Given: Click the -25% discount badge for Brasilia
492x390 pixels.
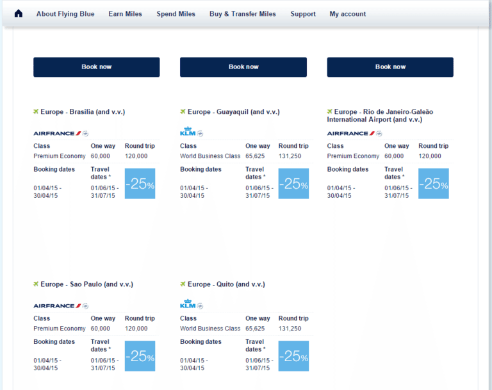Looking at the screenshot, I should [140, 184].
